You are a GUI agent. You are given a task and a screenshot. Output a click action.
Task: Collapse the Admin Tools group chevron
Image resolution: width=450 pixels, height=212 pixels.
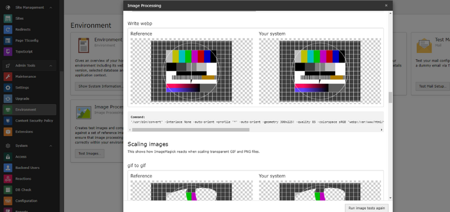click(x=51, y=66)
